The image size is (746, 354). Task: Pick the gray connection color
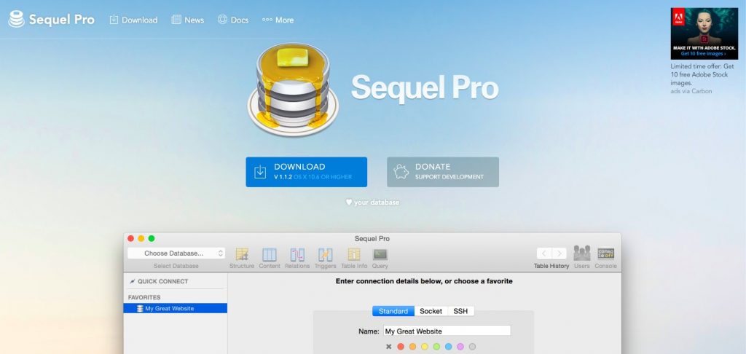pos(472,347)
